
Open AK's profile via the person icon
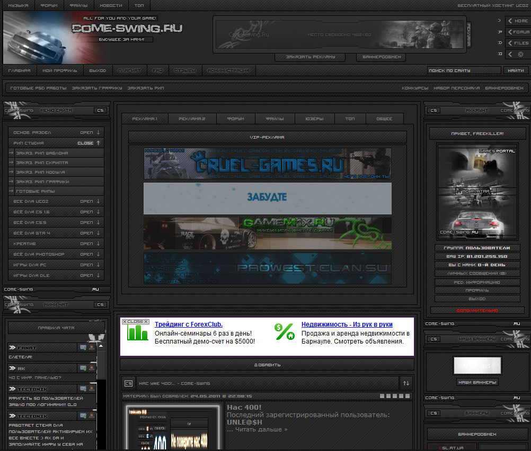click(92, 368)
